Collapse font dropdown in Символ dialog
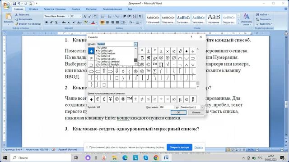 pos(135,44)
